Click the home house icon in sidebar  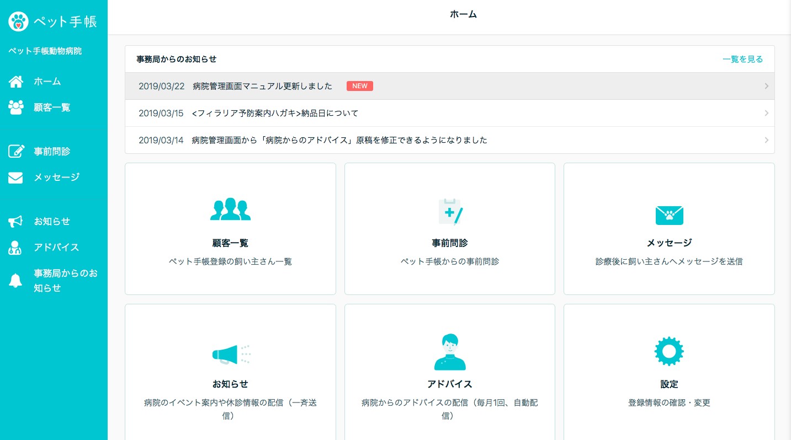[16, 82]
